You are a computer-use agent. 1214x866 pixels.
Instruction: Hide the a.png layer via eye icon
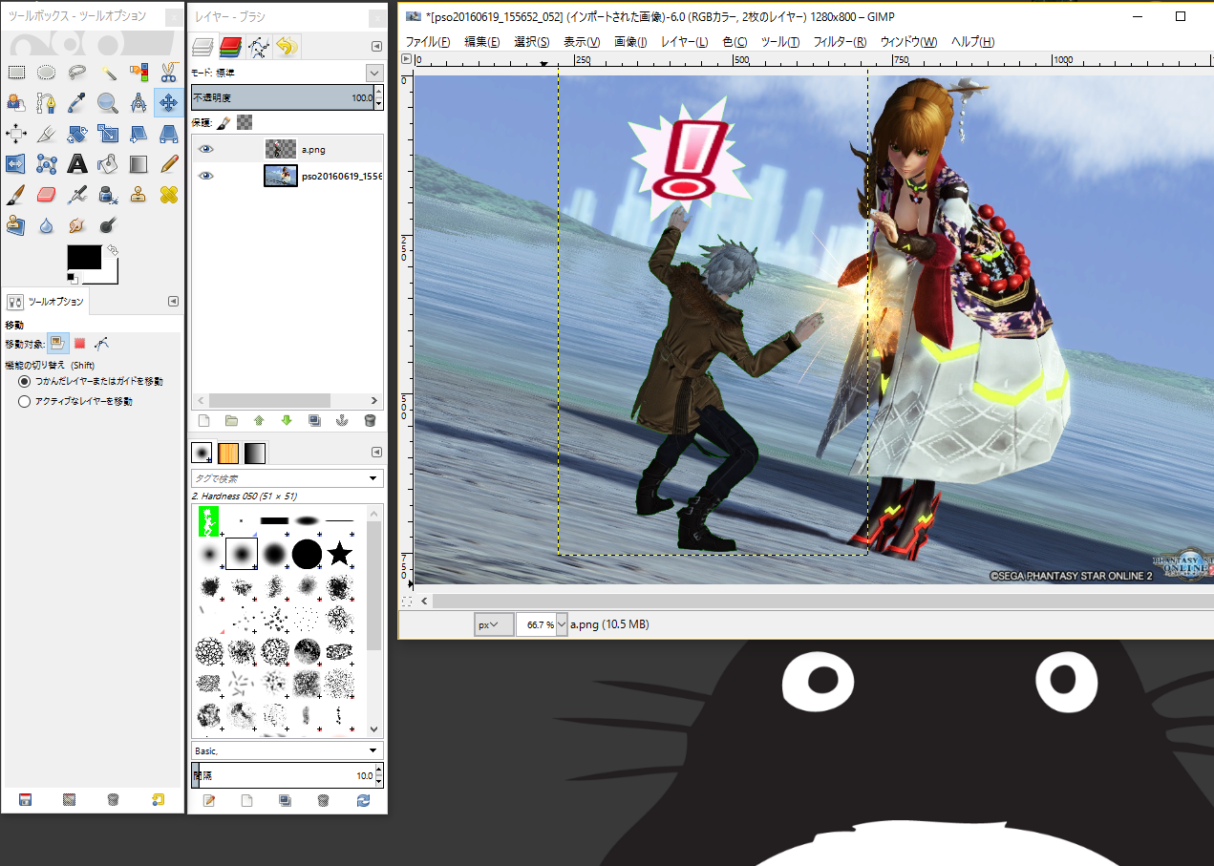pyautogui.click(x=206, y=149)
